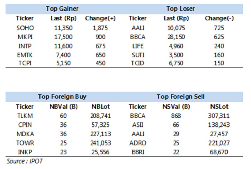Click the TLKM ticker cell
This screenshot has height=169, width=251.
pos(25,116)
